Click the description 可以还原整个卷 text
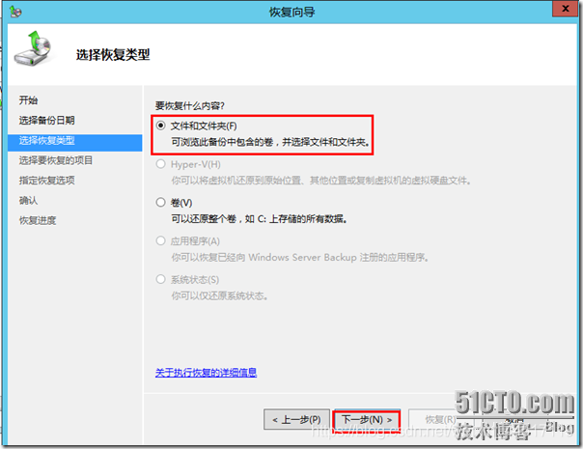Image resolution: width=583 pixels, height=449 pixels. 259,219
